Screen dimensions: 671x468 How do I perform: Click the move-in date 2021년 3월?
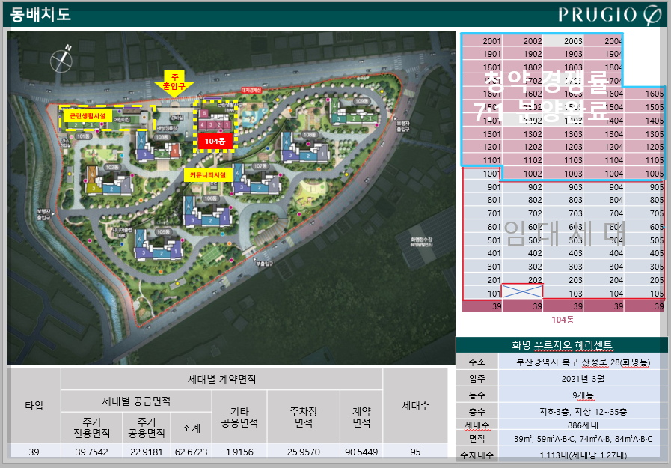(583, 379)
